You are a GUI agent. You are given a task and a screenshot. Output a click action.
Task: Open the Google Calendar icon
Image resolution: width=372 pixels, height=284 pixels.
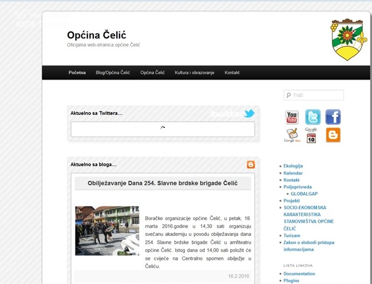[x=311, y=135]
